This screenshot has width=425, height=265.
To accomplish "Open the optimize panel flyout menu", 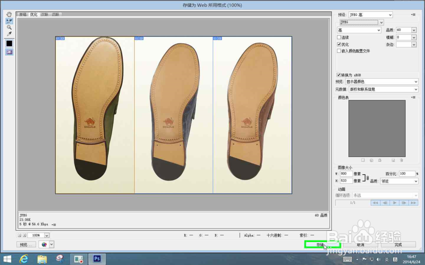I will tap(413, 14).
